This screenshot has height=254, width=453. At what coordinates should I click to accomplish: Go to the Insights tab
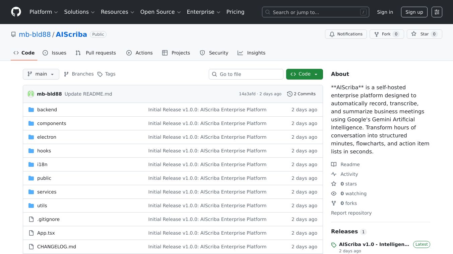point(251,53)
